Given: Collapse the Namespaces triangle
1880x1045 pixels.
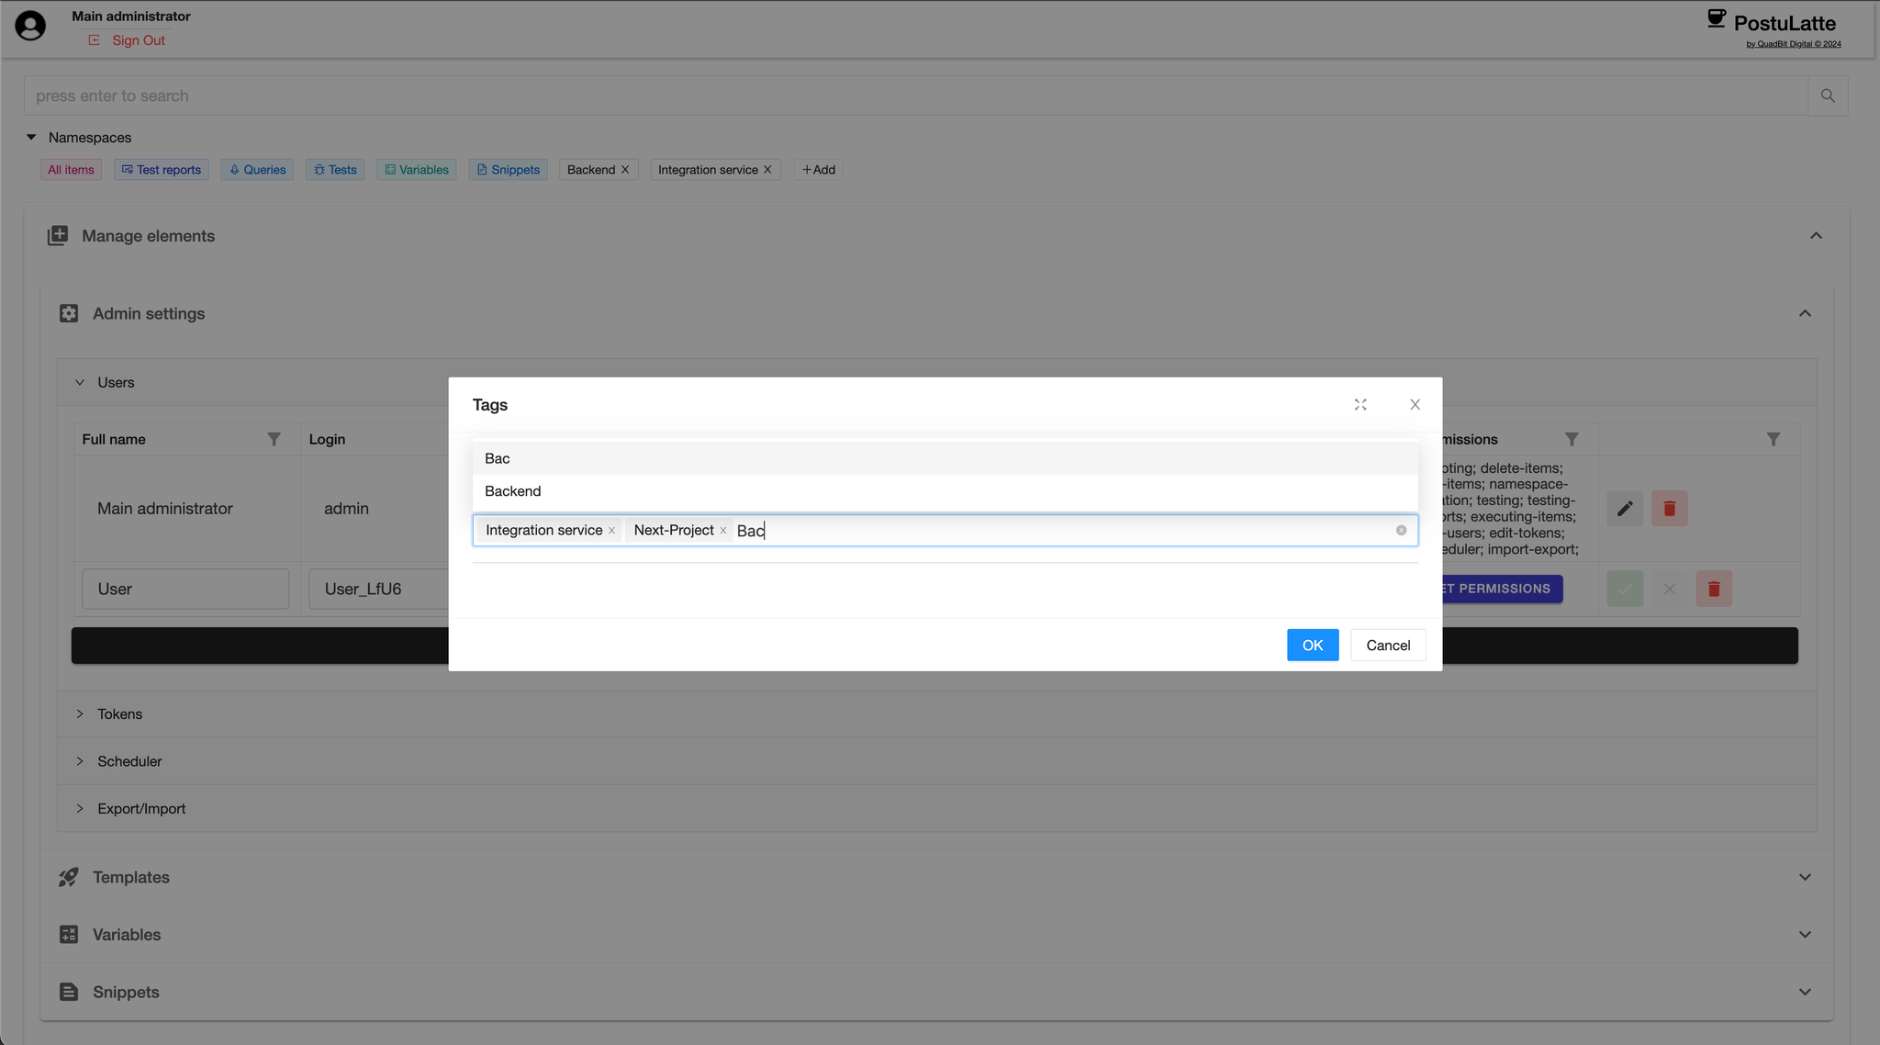Looking at the screenshot, I should click(31, 137).
